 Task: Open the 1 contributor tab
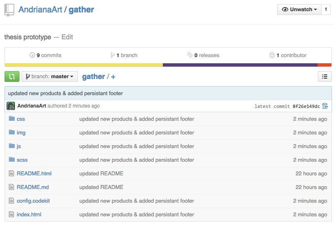tap(288, 55)
